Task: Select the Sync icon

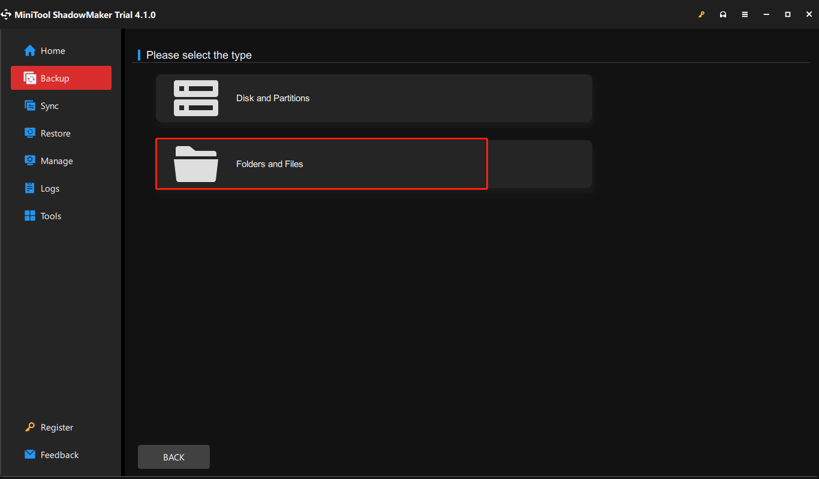Action: coord(29,105)
